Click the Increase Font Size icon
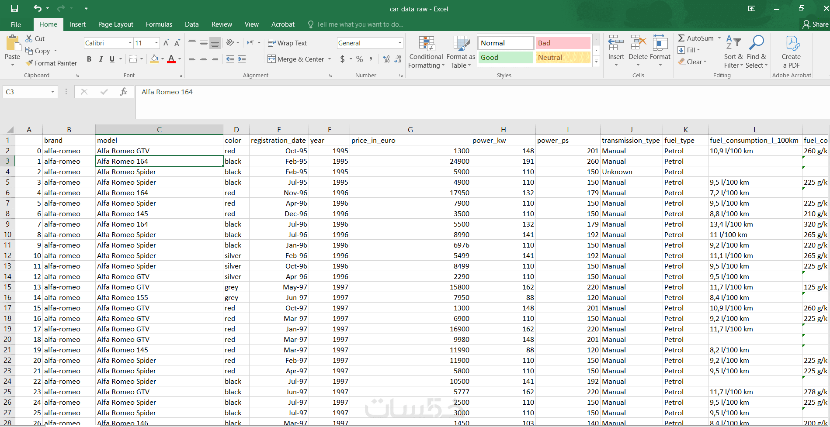This screenshot has height=427, width=830. click(x=166, y=43)
